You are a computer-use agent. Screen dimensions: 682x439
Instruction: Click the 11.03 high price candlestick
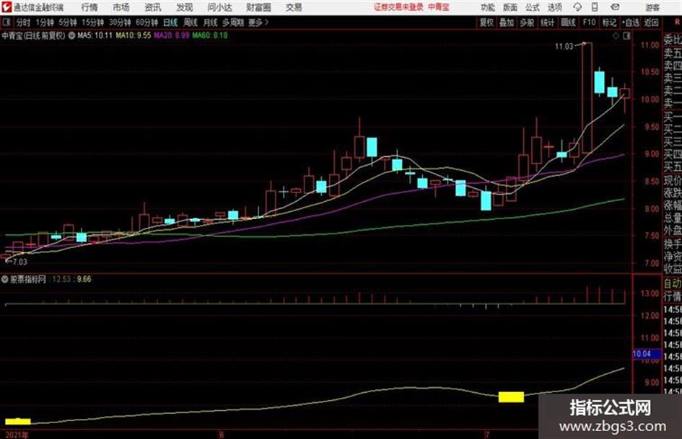tap(587, 97)
